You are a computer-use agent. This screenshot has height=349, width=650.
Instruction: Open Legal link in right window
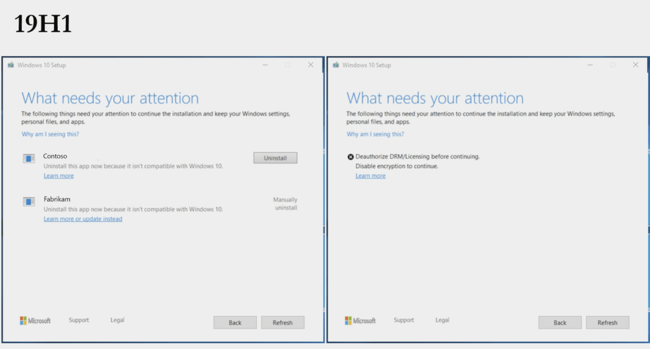click(442, 320)
